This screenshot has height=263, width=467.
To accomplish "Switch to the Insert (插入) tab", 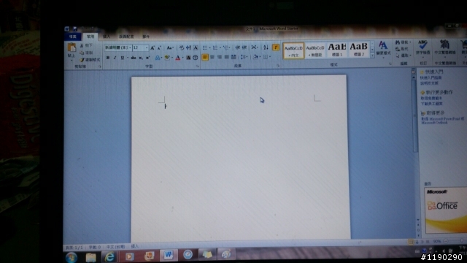I will point(107,37).
